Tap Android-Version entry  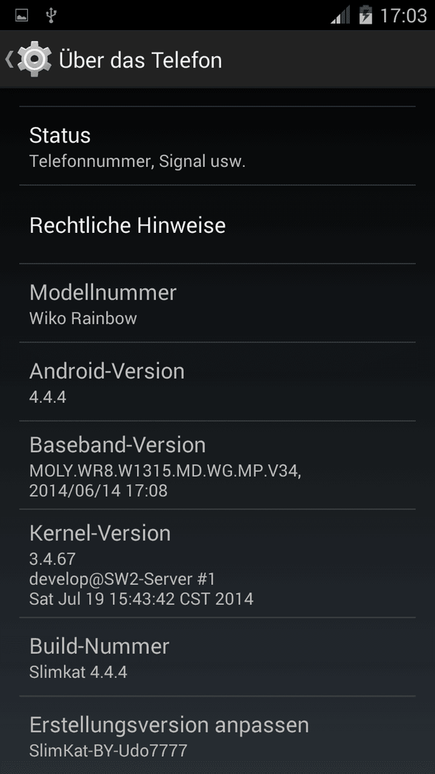[217, 381]
